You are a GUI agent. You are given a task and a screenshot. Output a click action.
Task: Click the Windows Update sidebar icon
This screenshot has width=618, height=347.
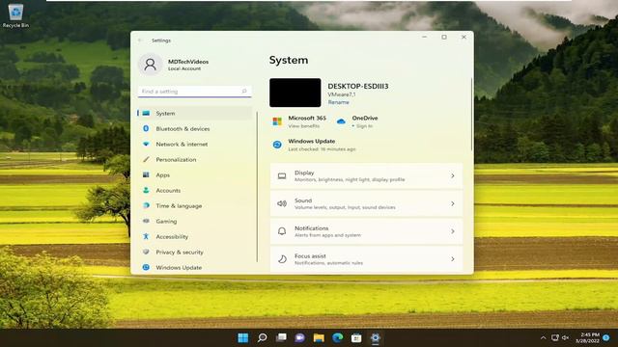(x=146, y=267)
